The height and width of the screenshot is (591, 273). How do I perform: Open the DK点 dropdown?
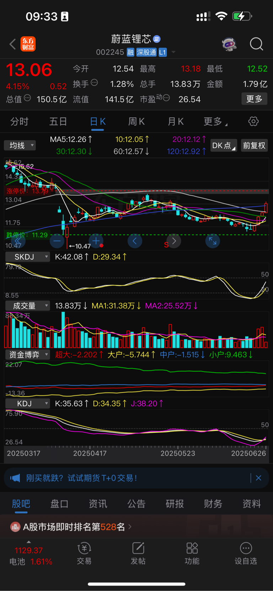pyautogui.click(x=224, y=145)
